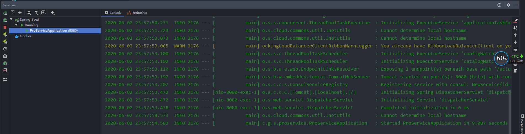This screenshot has width=525, height=134.
Task: Collapse all nodes in the Services tree
Action: point(20,13)
